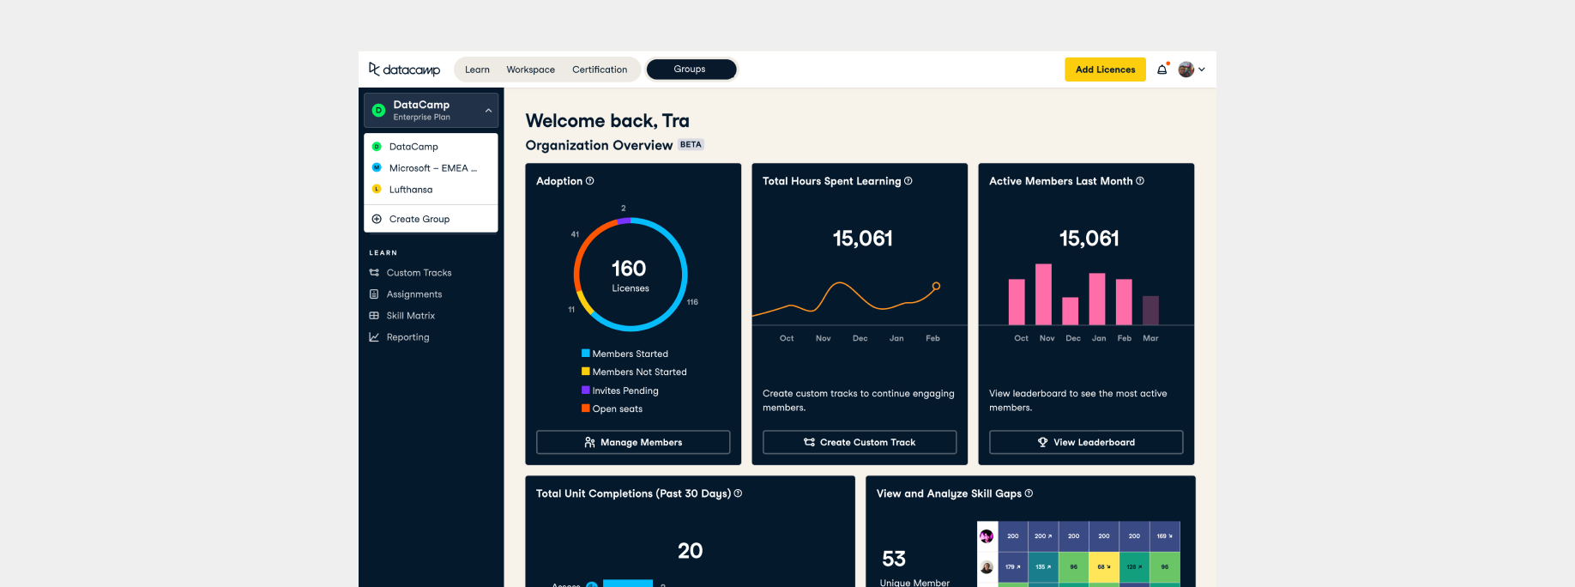Open the notifications bell
Viewport: 1575px width, 587px height.
[1162, 70]
